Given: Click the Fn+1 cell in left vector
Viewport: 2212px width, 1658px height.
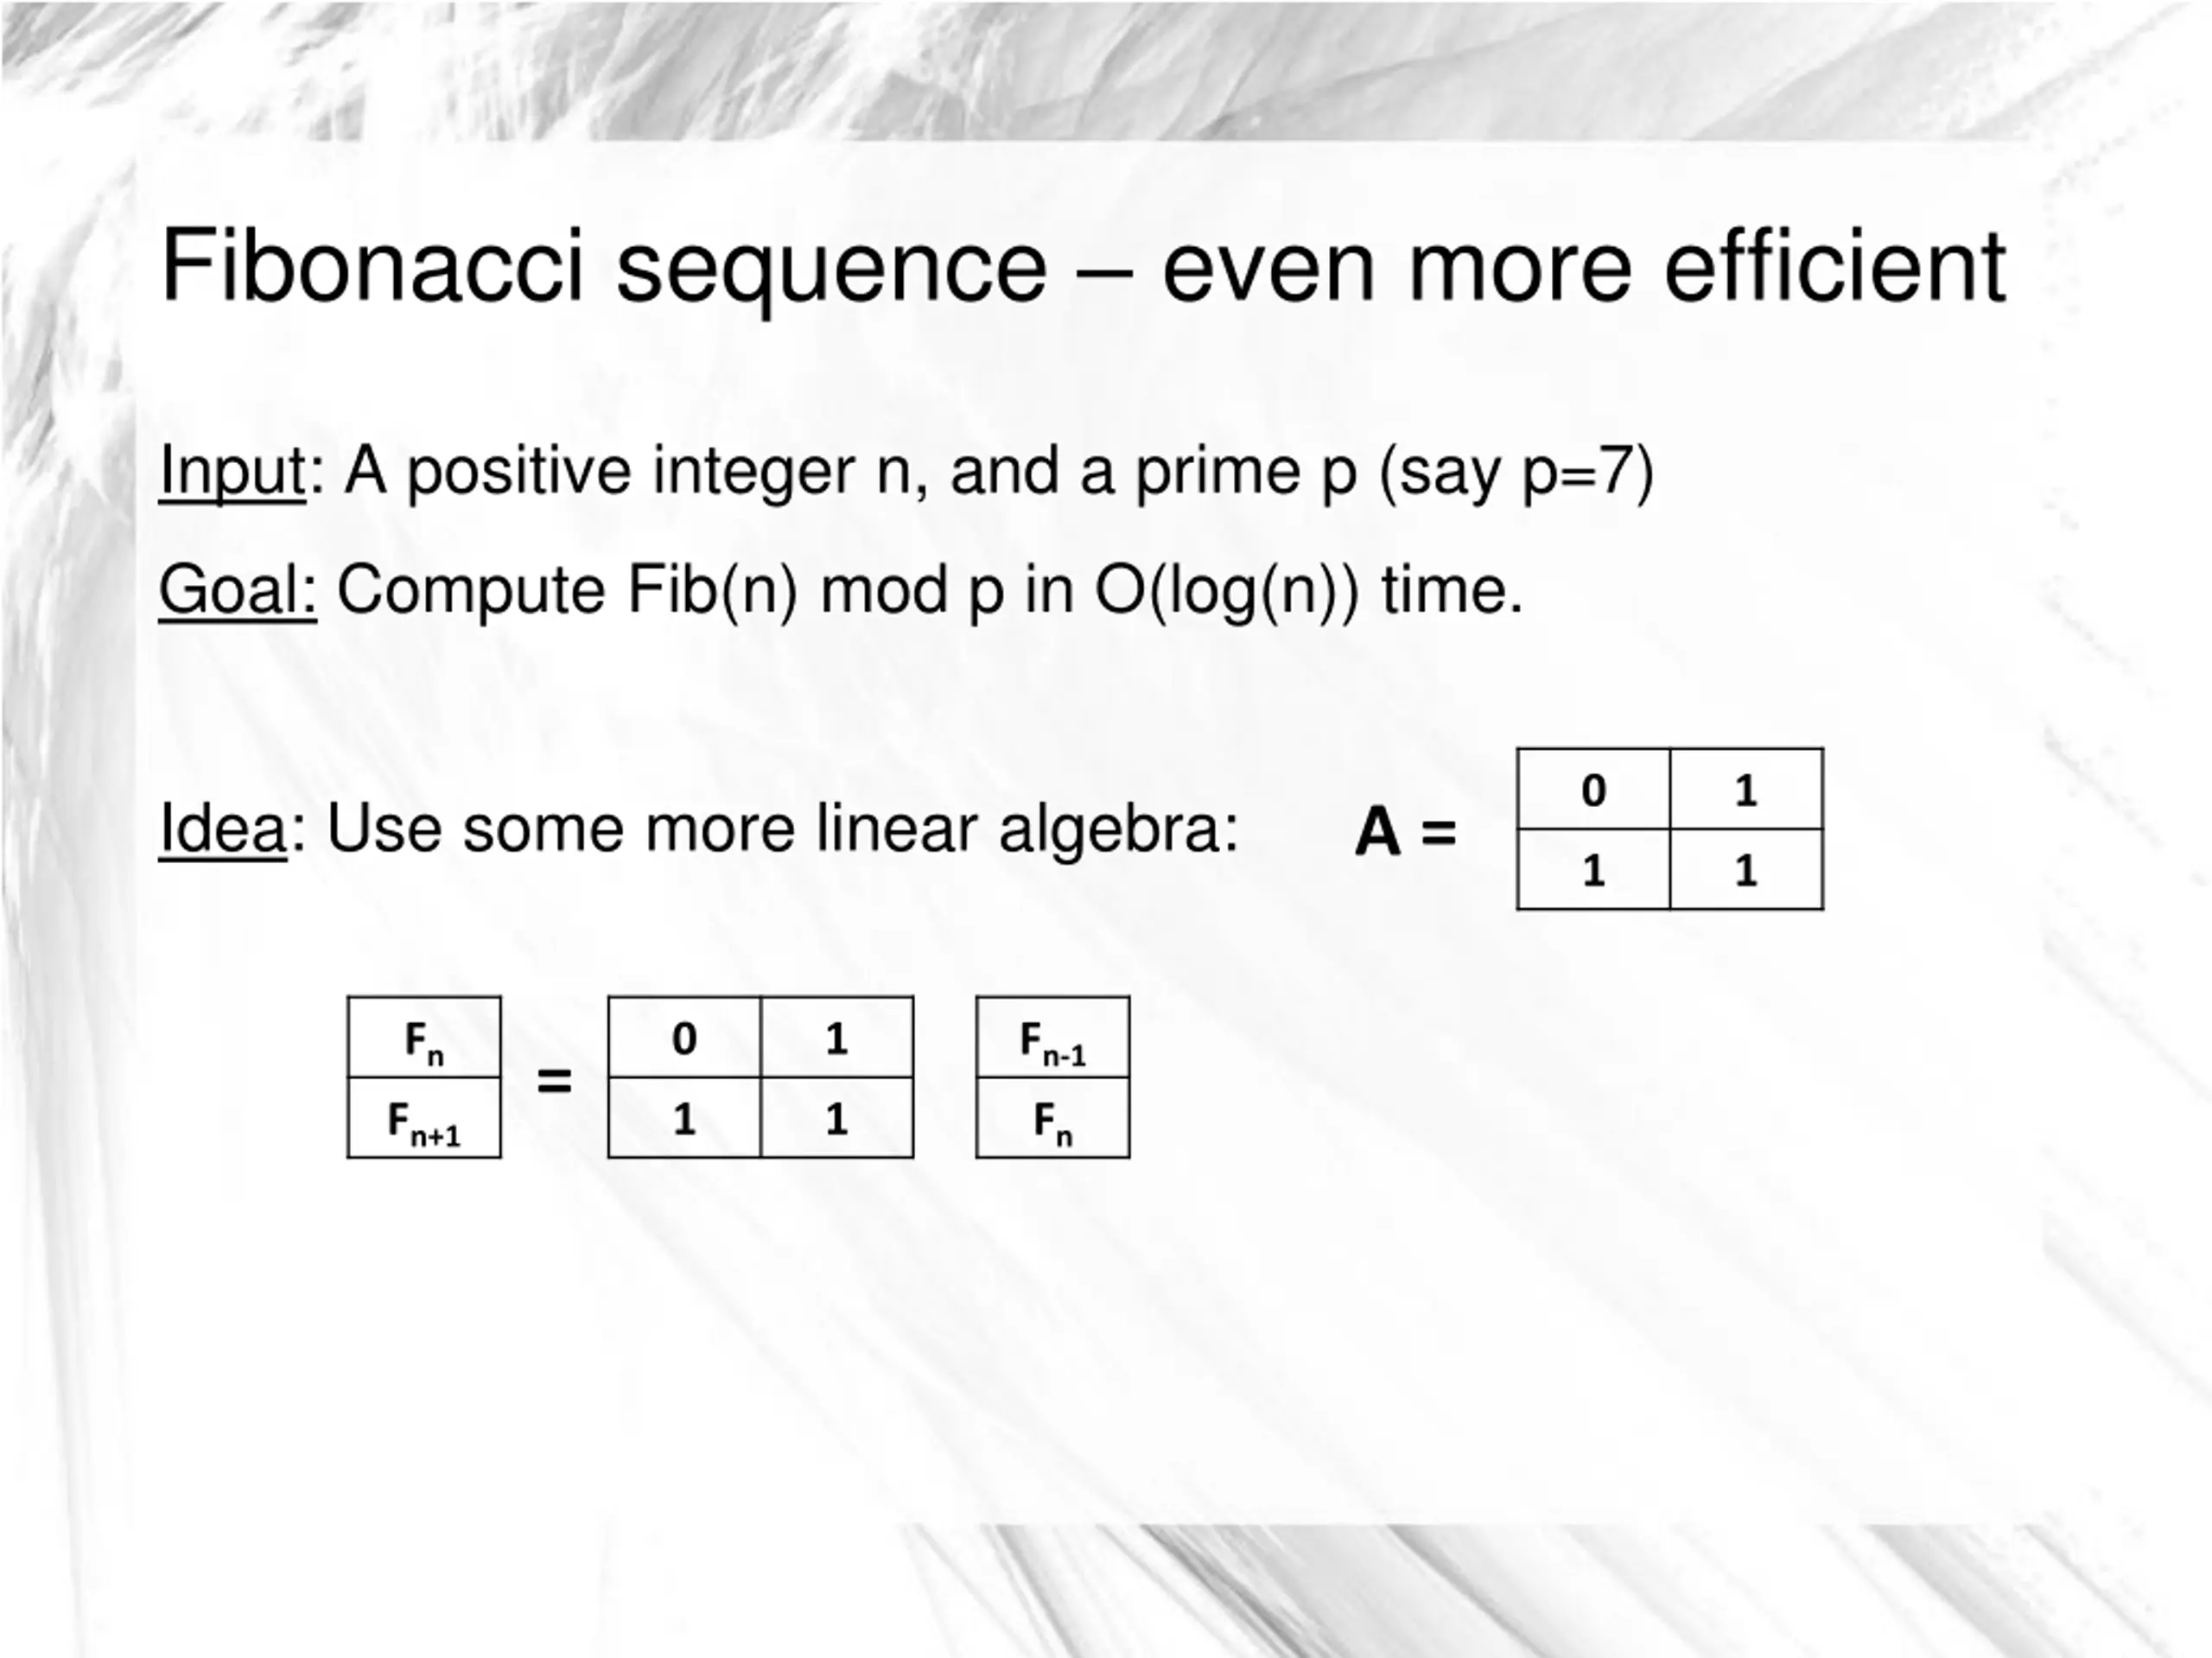Looking at the screenshot, I should tap(424, 1117).
